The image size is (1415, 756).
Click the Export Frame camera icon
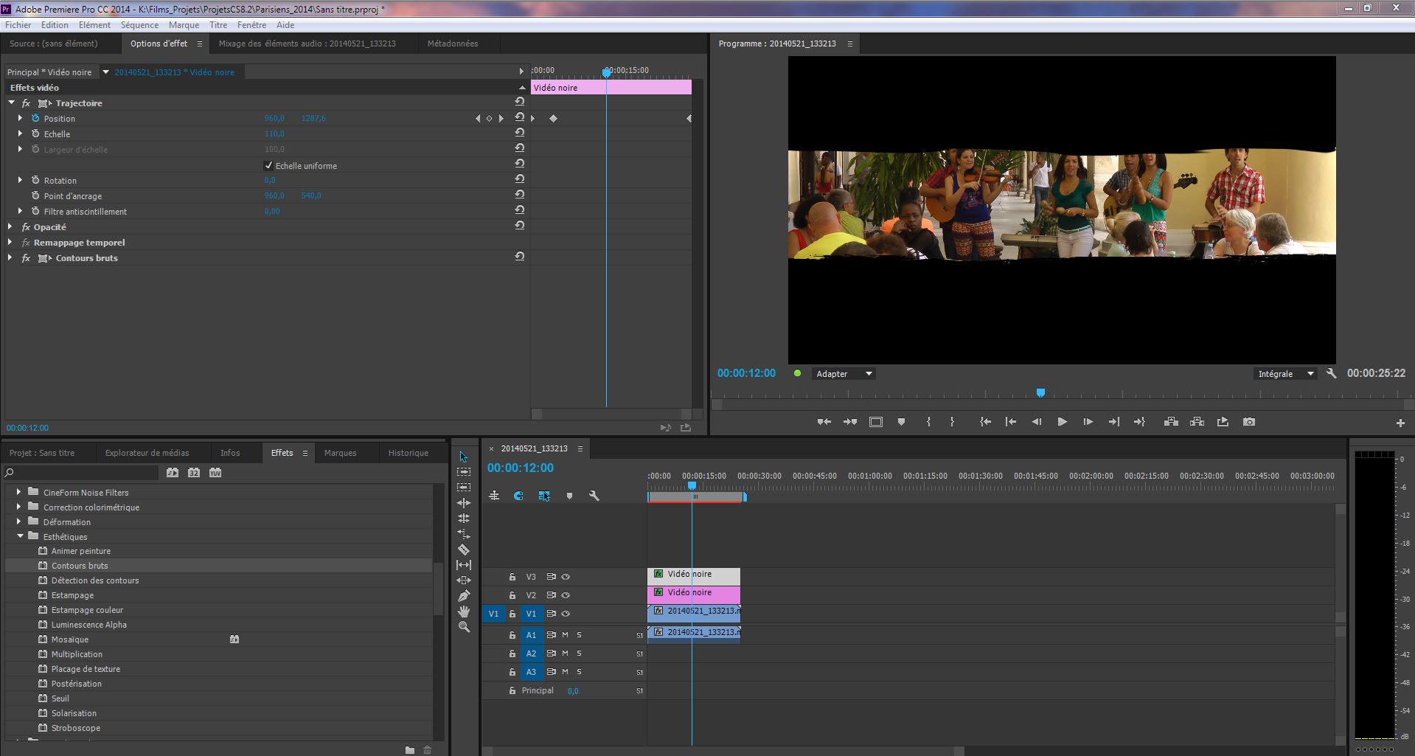(1248, 422)
